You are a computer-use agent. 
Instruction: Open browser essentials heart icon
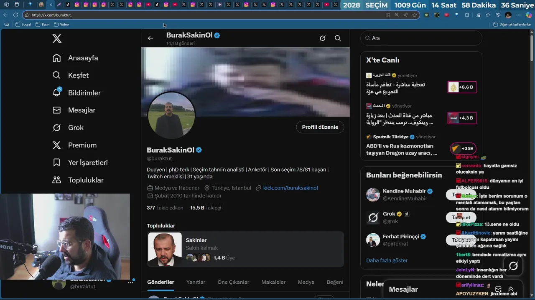pos(498,15)
